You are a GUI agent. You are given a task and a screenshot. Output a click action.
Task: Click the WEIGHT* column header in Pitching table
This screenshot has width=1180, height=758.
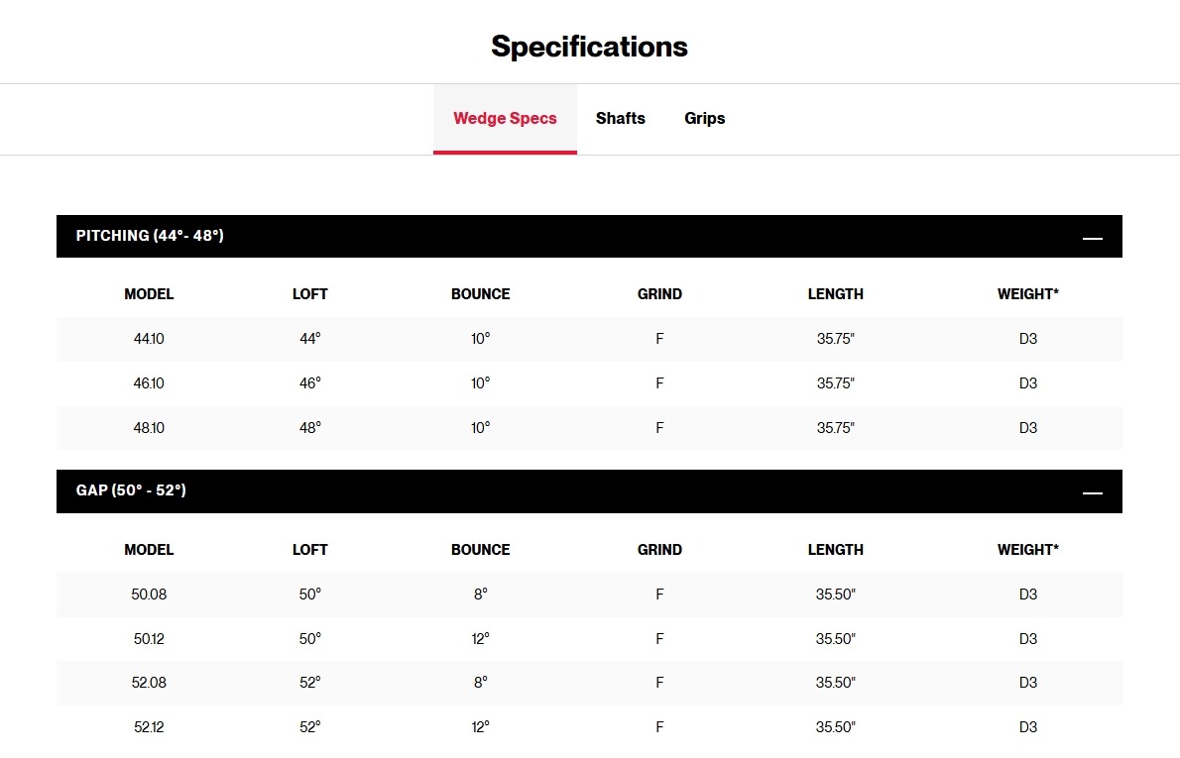1027,294
